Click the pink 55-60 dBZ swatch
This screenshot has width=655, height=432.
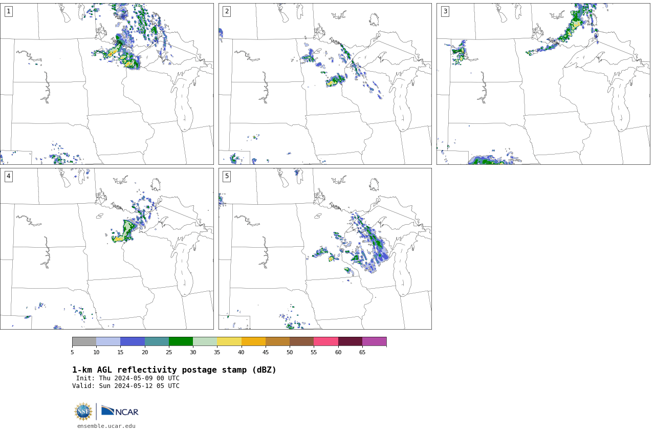(x=326, y=341)
